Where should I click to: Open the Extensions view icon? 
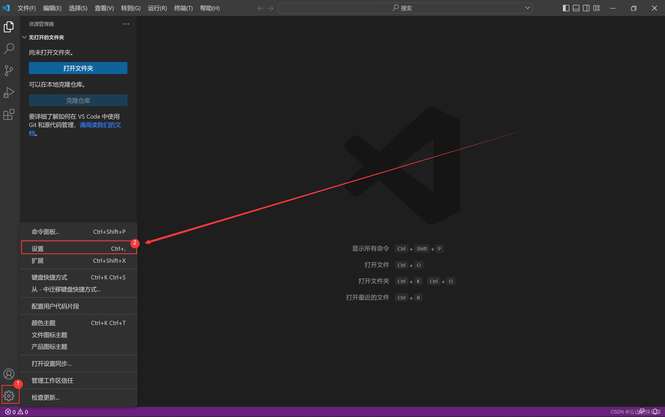pos(9,114)
